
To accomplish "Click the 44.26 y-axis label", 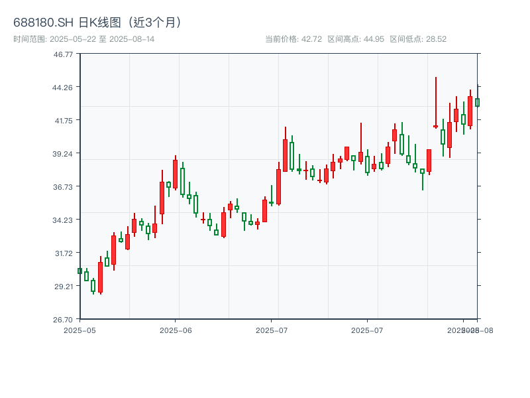I will [x=64, y=87].
